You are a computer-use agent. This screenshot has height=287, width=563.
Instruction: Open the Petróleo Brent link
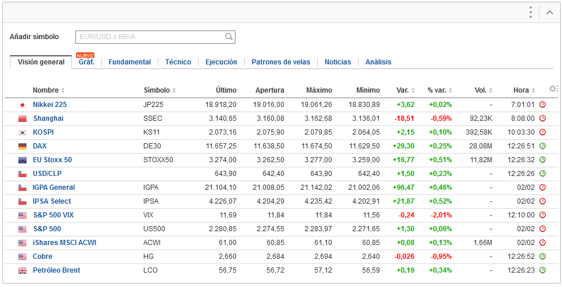tap(56, 270)
